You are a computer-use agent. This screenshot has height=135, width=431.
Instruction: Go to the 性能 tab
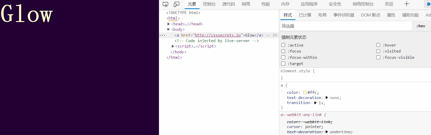[266, 4]
